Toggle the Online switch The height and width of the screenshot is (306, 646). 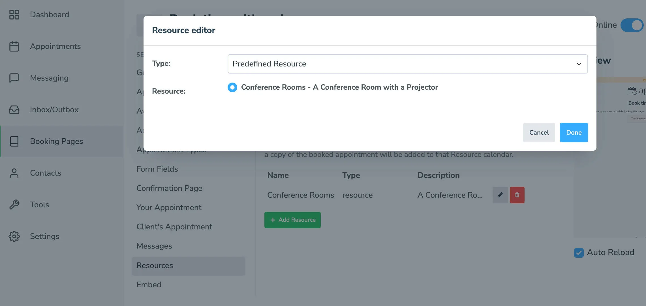pos(632,25)
